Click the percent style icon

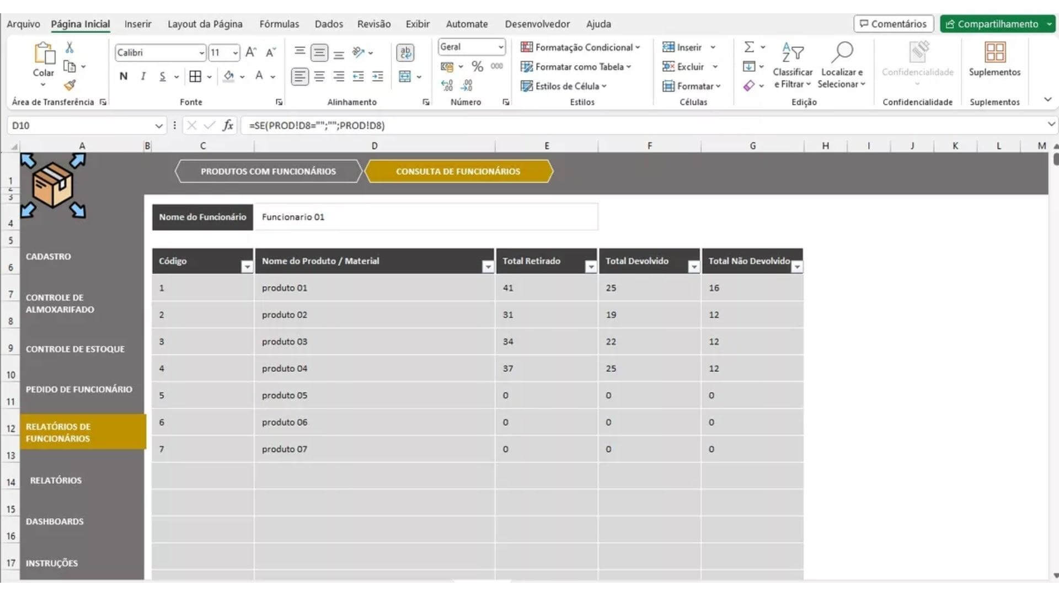pos(477,67)
